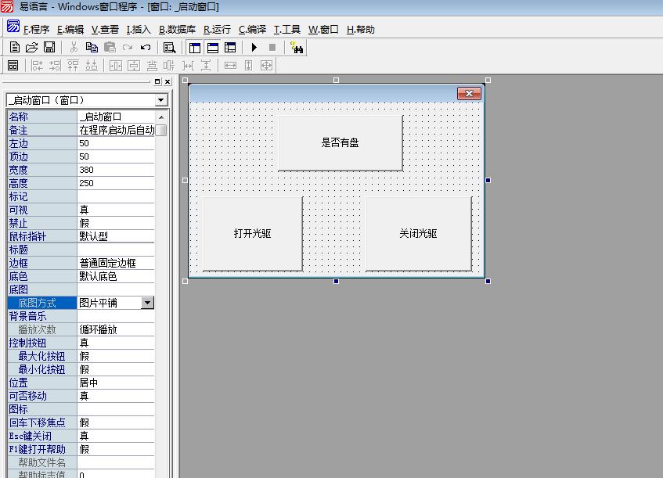Click the 是否有盘 button on form

[x=340, y=143]
